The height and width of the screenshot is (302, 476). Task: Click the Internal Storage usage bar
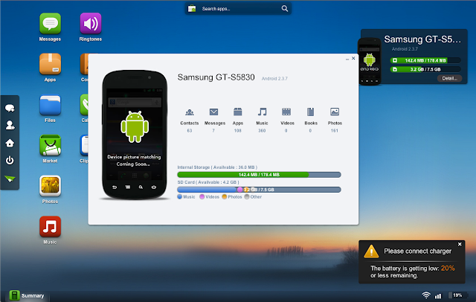click(x=259, y=175)
